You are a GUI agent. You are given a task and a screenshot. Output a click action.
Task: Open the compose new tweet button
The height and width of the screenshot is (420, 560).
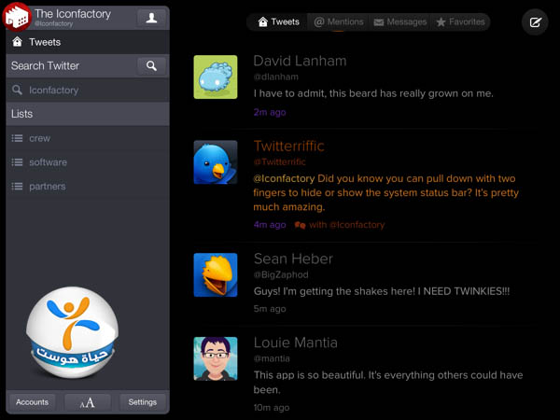point(535,22)
